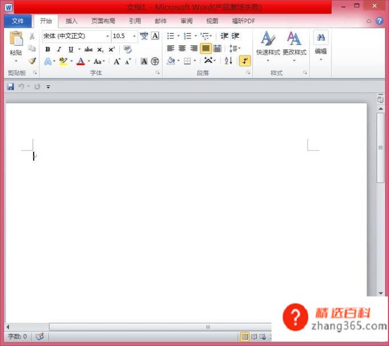Screen dimensions: 389x346
Task: Open the font size dropdown
Action: point(134,36)
